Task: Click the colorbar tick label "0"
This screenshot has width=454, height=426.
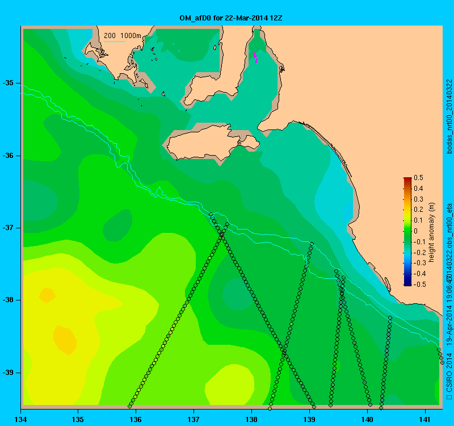Action: (416, 231)
